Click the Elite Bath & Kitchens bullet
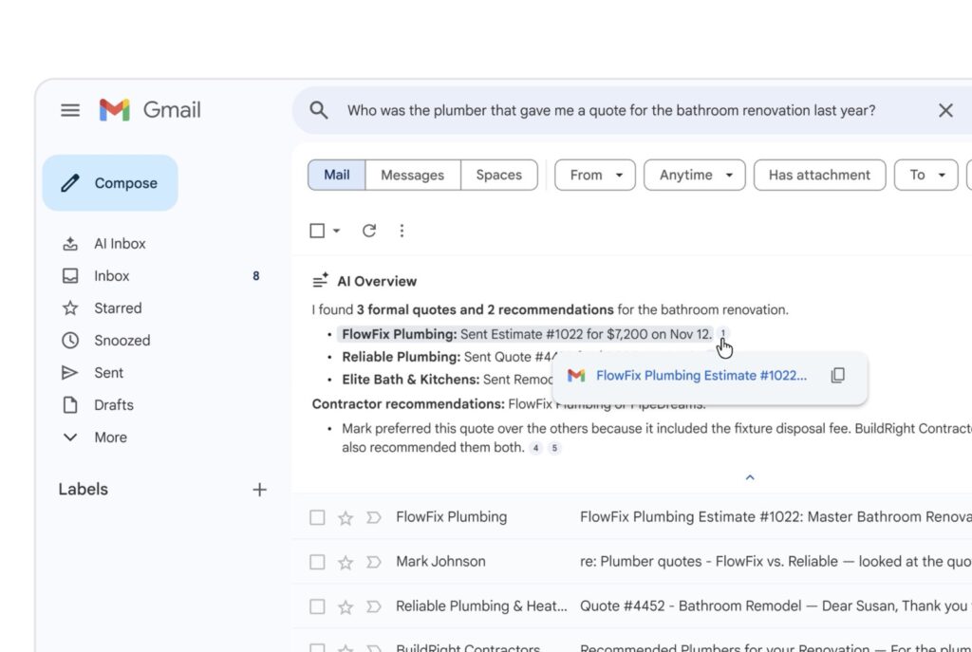 click(446, 380)
